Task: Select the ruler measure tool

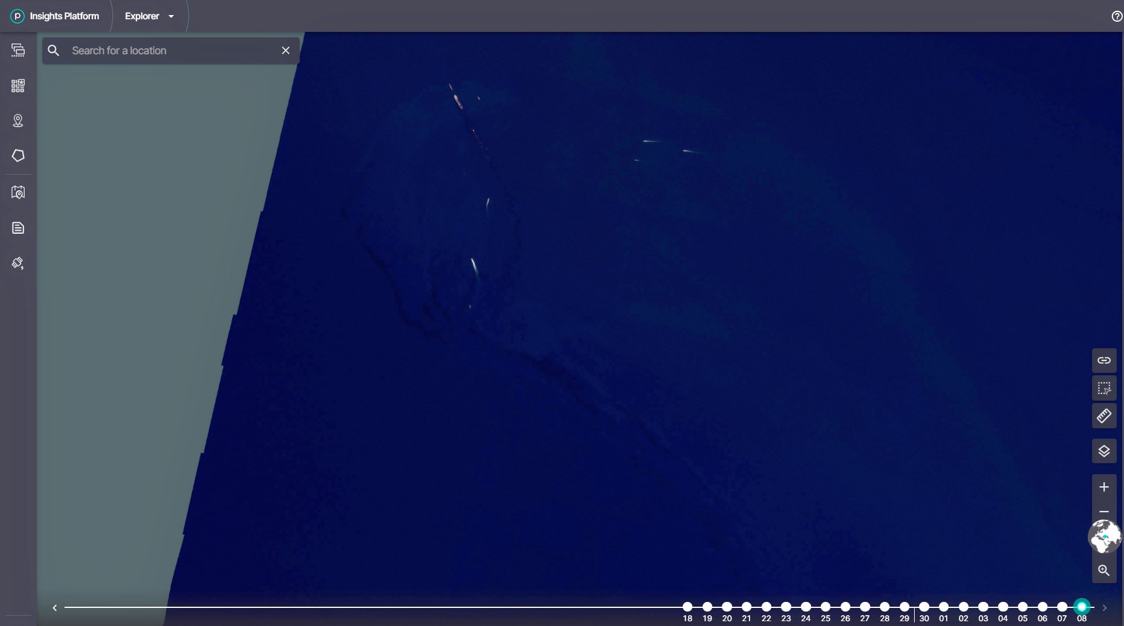Action: 1104,416
